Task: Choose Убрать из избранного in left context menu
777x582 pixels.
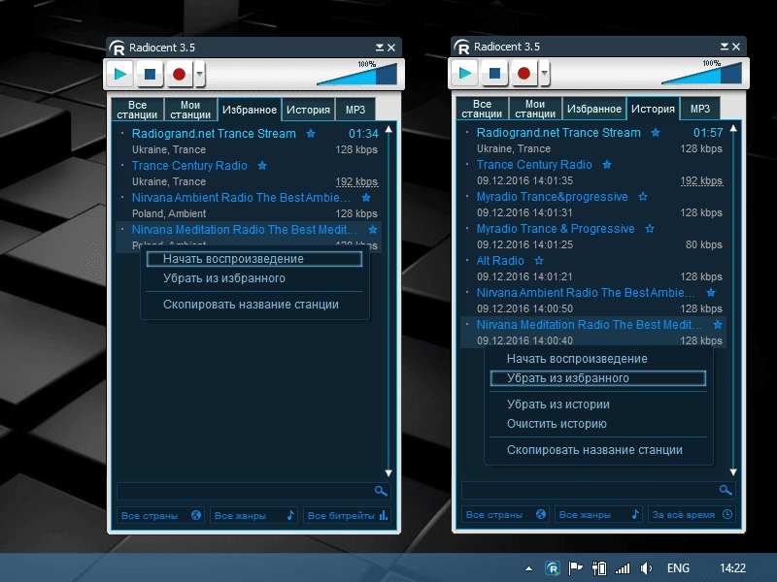Action: [x=254, y=278]
